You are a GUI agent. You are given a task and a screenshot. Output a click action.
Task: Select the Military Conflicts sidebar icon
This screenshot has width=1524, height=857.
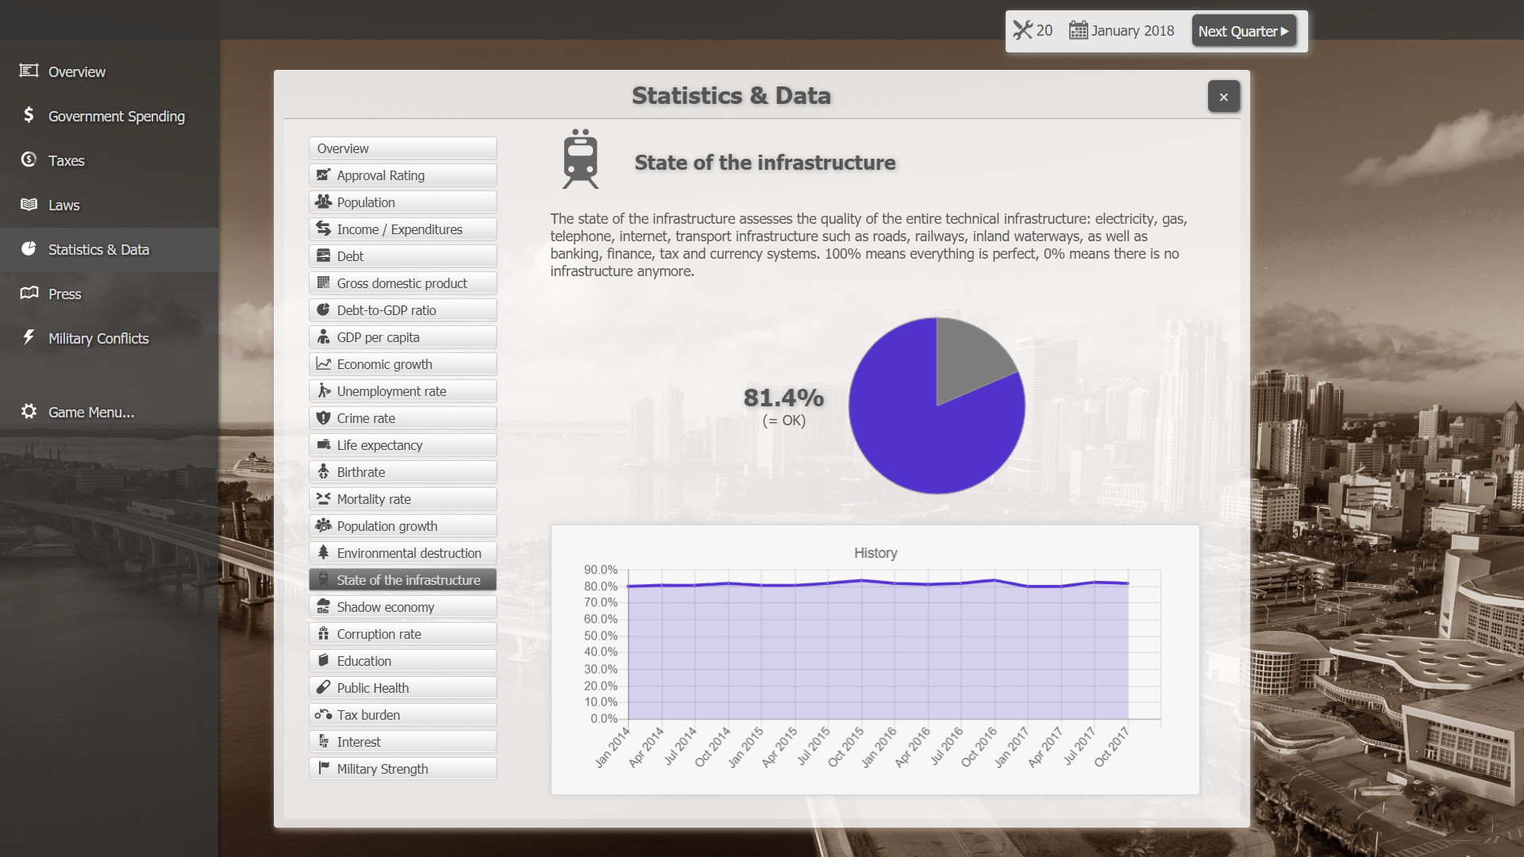tap(29, 337)
